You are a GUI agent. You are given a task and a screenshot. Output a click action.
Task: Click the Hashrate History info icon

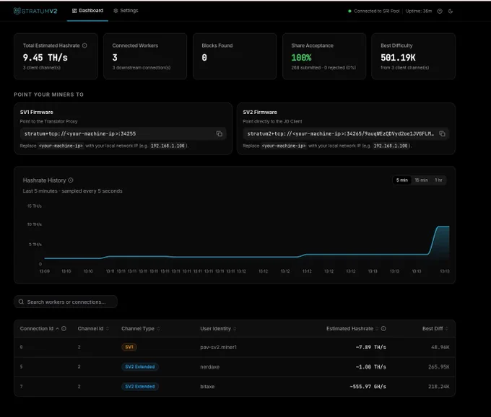point(71,180)
